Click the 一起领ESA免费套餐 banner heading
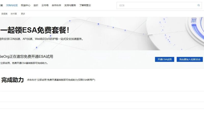Viewport: 204px width, 114px height. (35, 30)
